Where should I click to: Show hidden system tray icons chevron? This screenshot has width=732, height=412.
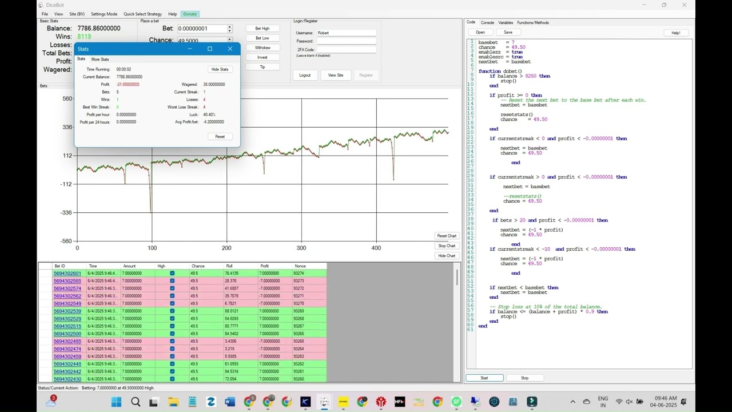(572, 402)
